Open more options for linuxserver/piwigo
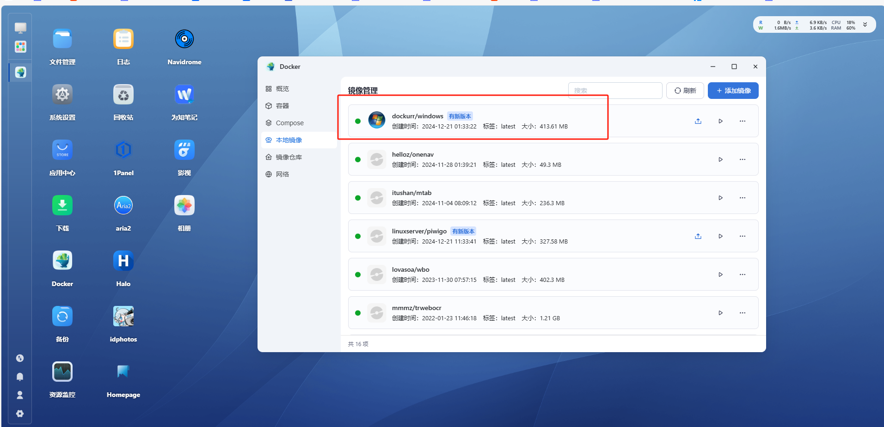Screen dimensions: 884x427 (x=743, y=236)
